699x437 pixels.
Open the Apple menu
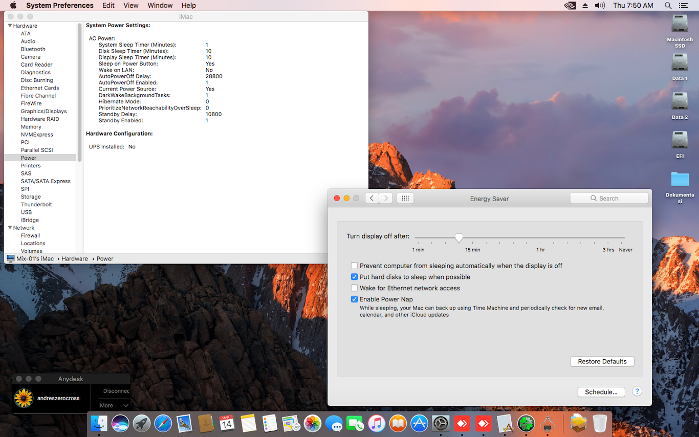(13, 6)
